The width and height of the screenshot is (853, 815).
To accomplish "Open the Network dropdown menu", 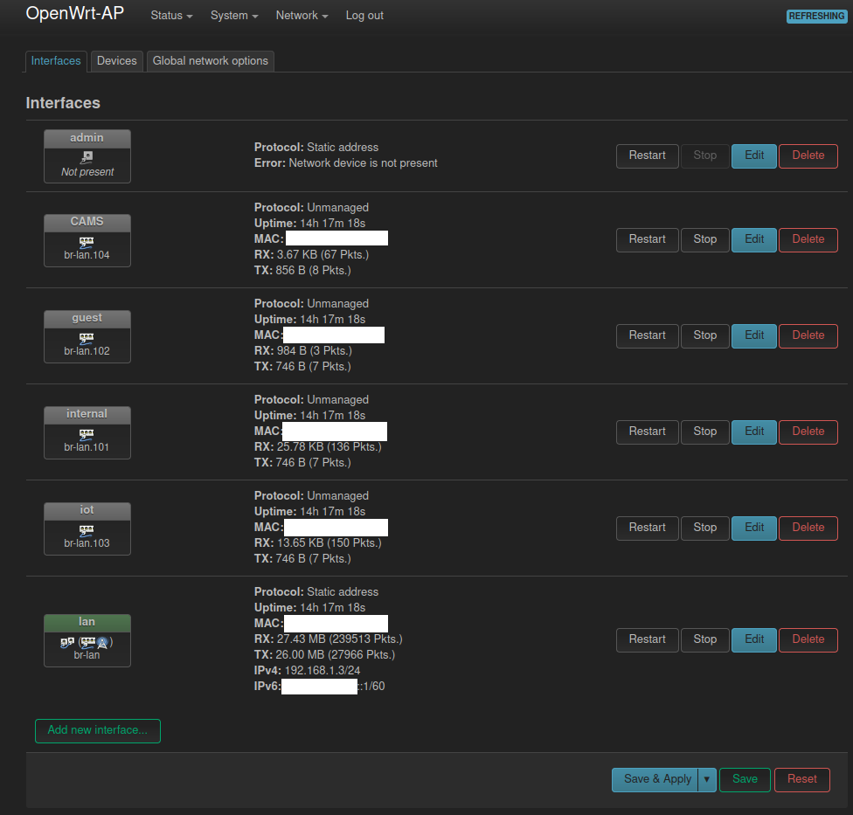I will pyautogui.click(x=302, y=16).
